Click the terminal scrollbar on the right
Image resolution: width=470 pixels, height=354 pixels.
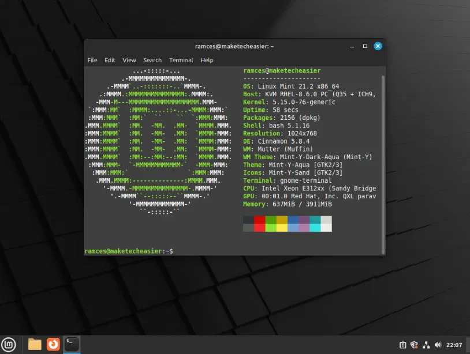(383, 161)
